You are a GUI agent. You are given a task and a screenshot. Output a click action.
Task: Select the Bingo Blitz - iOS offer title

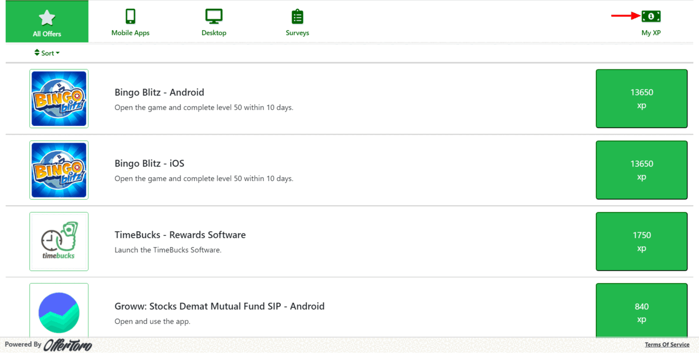pyautogui.click(x=149, y=164)
